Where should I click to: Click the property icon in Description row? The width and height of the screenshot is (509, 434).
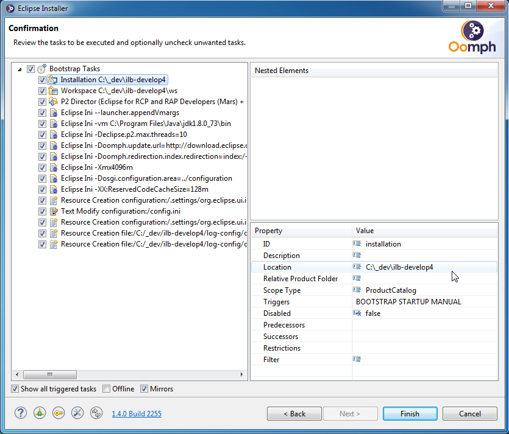click(x=357, y=255)
